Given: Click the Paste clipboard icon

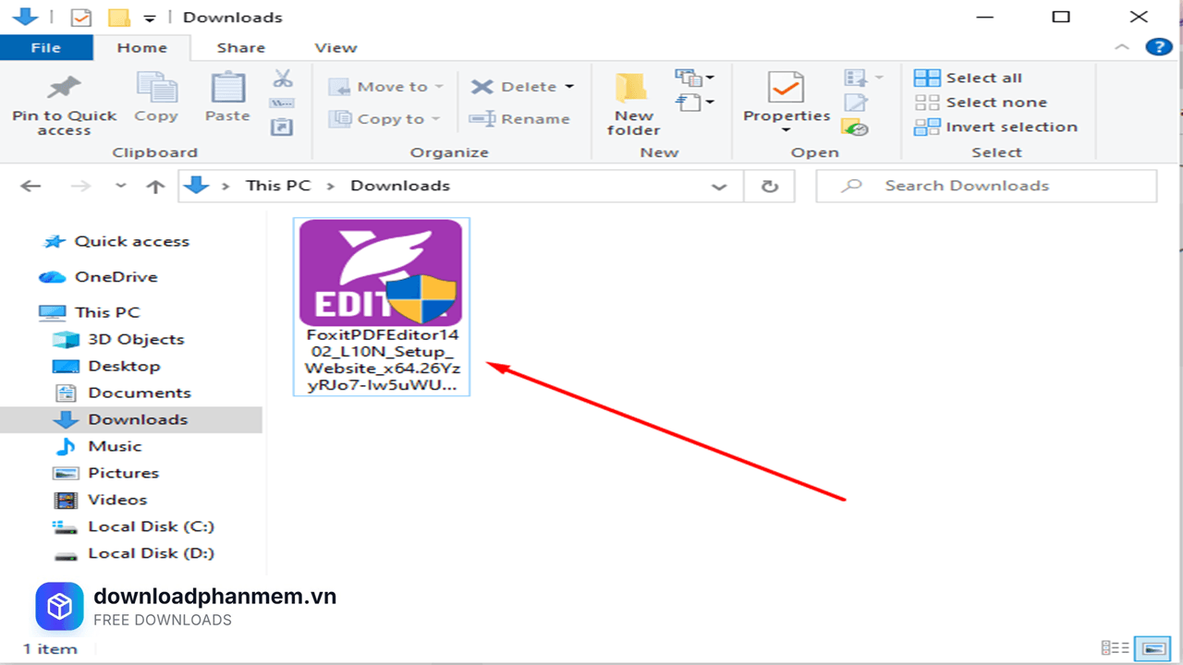Looking at the screenshot, I should pos(227,89).
